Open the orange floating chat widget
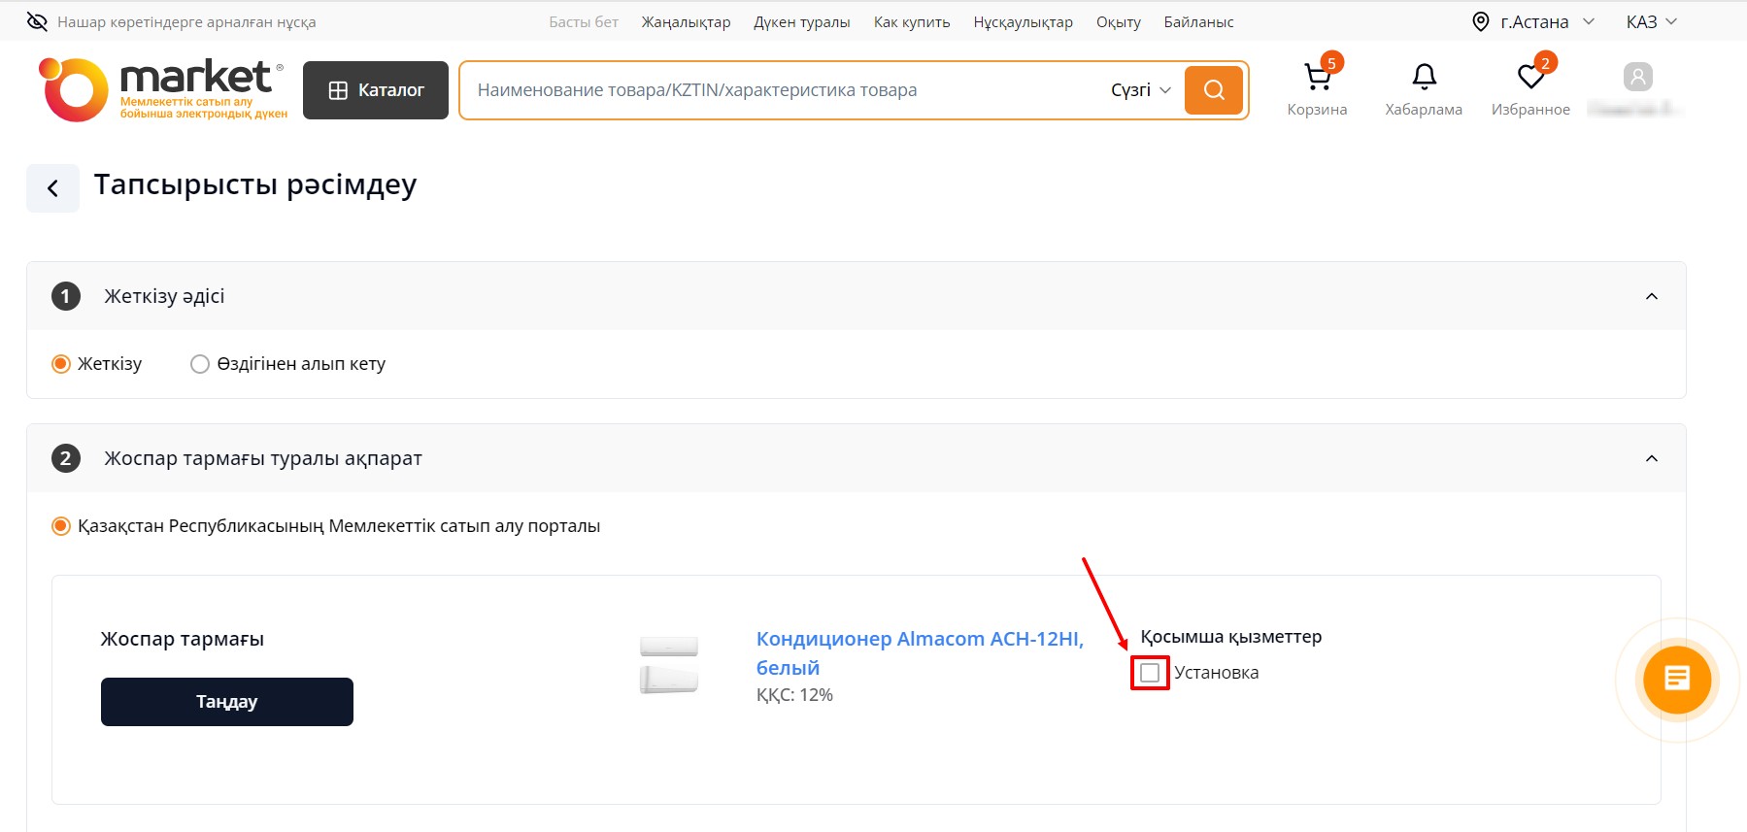This screenshot has height=832, width=1747. [1676, 680]
